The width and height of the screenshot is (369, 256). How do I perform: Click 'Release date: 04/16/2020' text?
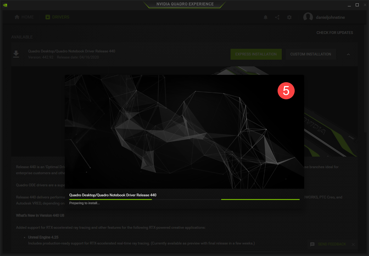click(x=78, y=57)
